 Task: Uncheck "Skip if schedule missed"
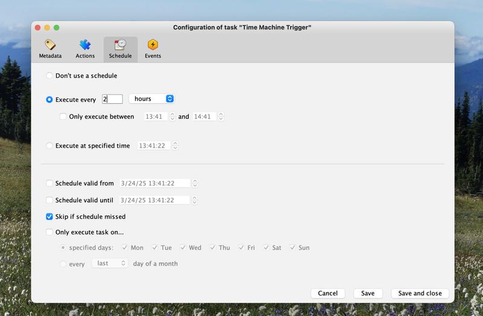(x=50, y=216)
